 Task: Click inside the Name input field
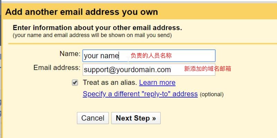[149, 56]
